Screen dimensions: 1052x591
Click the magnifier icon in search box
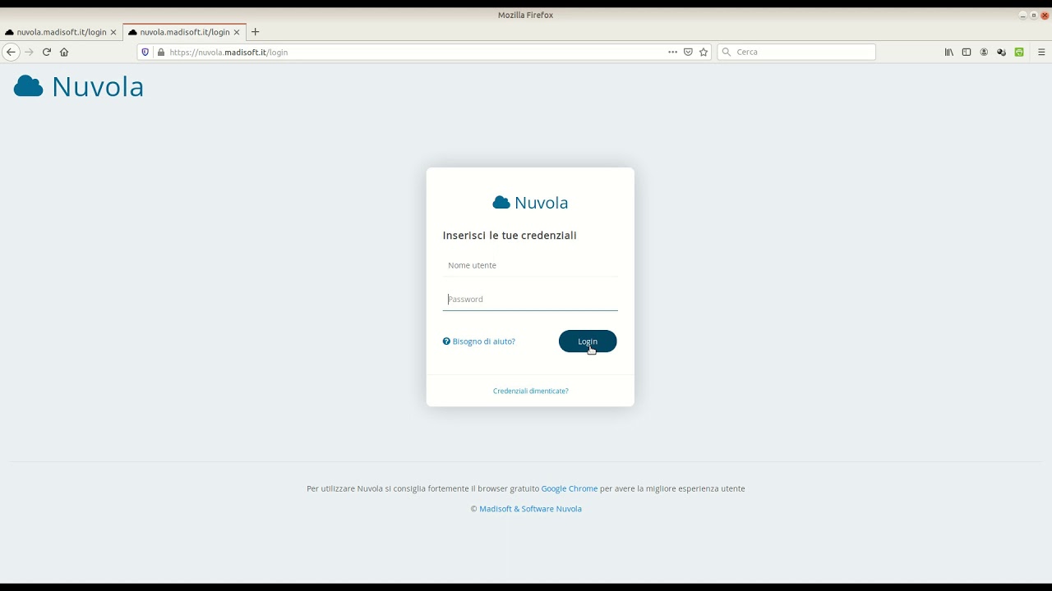pyautogui.click(x=726, y=52)
